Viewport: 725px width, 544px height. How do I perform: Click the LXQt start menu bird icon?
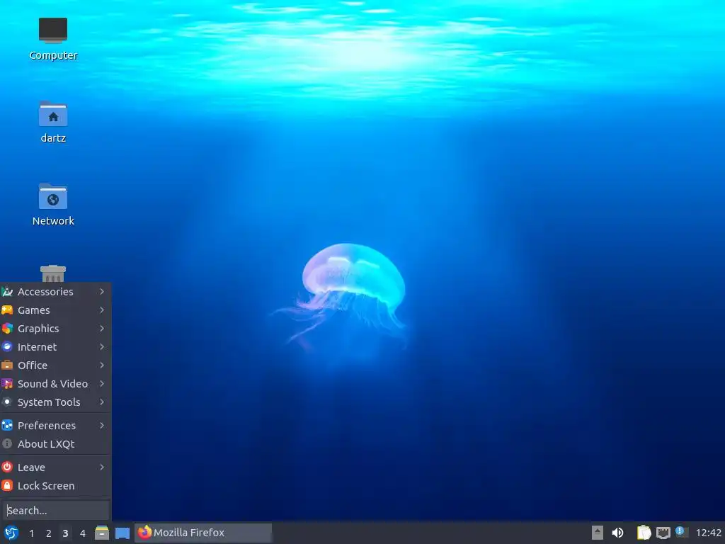(x=11, y=533)
